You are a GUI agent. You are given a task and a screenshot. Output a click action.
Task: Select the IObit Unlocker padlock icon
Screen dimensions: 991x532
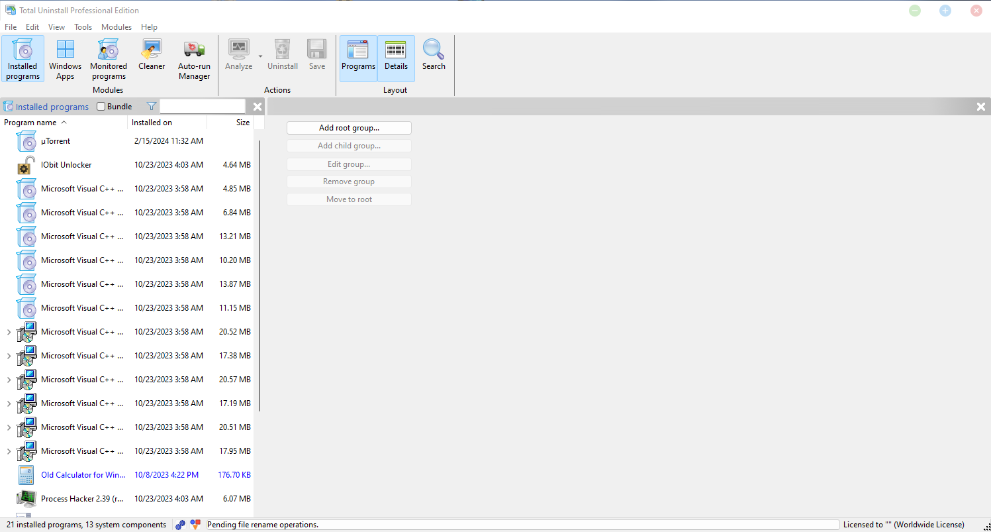[26, 165]
